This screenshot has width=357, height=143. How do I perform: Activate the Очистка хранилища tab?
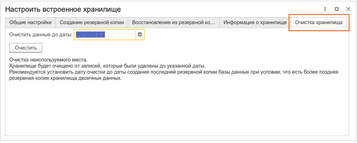tap(319, 22)
